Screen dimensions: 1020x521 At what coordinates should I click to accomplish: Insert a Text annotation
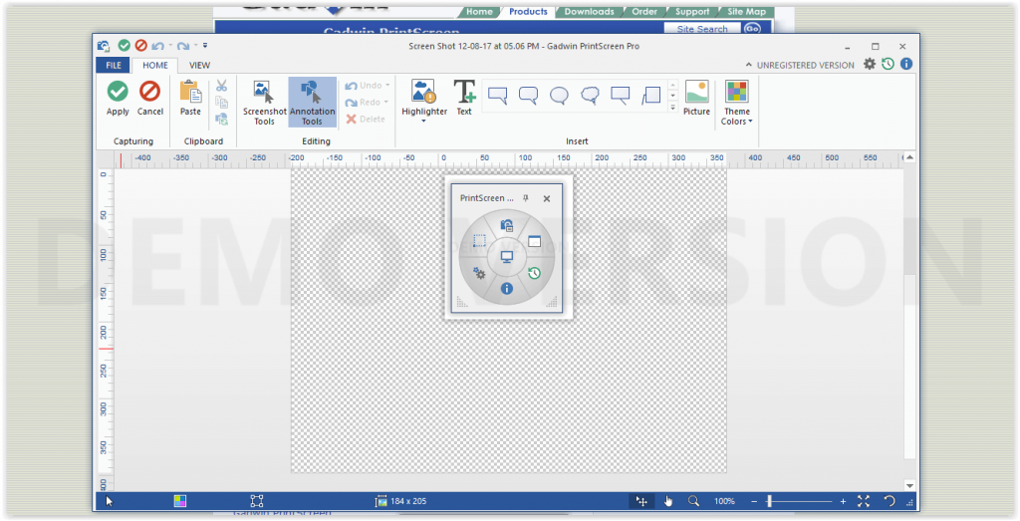pos(464,98)
